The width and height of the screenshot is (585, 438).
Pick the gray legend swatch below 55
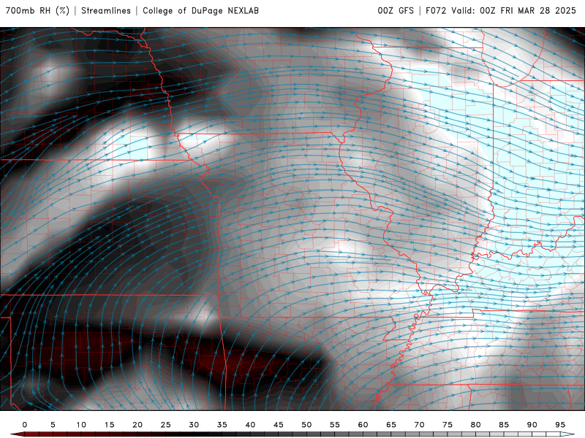click(341, 434)
